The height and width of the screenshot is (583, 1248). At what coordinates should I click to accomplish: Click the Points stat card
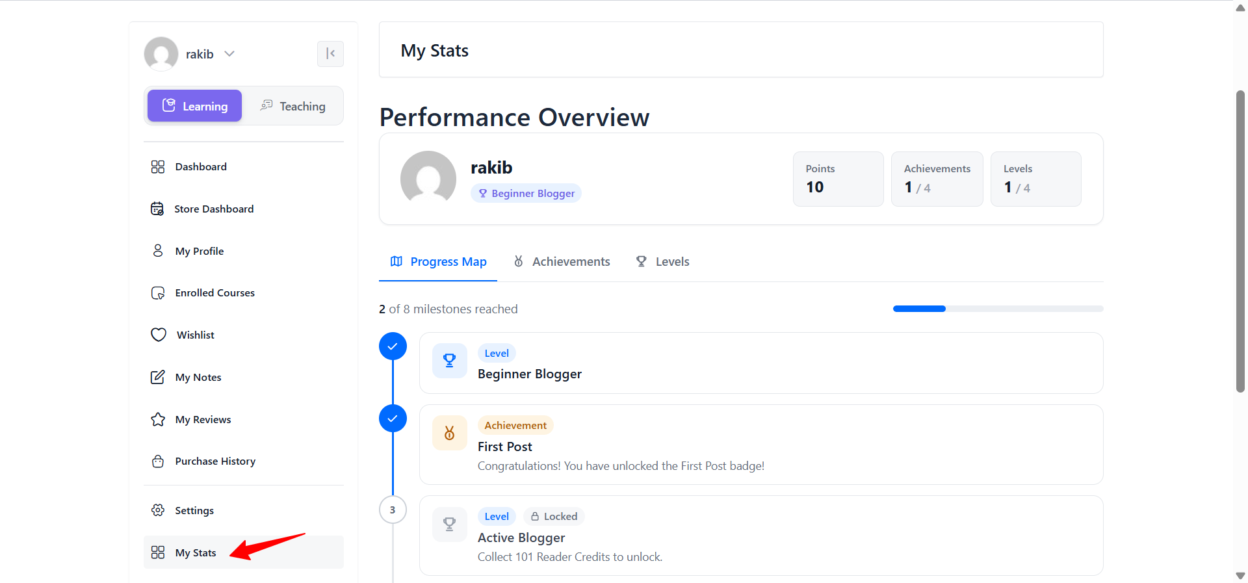pyautogui.click(x=838, y=179)
